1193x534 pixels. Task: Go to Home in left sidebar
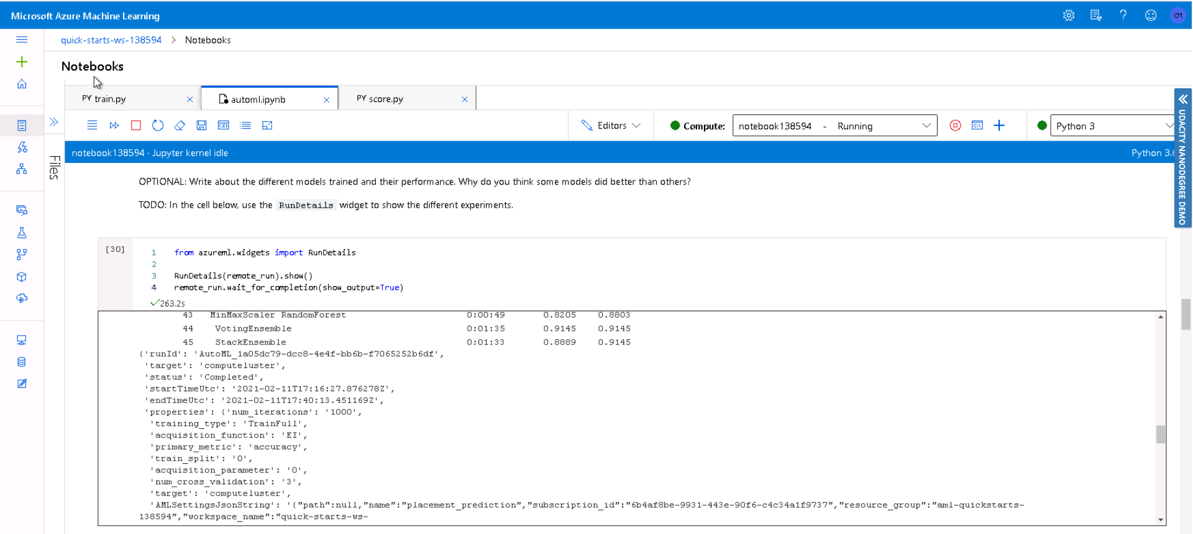pyautogui.click(x=22, y=84)
